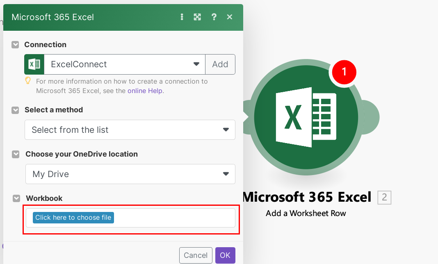Open the My Drive location dropdown
Image resolution: width=438 pixels, height=264 pixels.
coord(130,174)
